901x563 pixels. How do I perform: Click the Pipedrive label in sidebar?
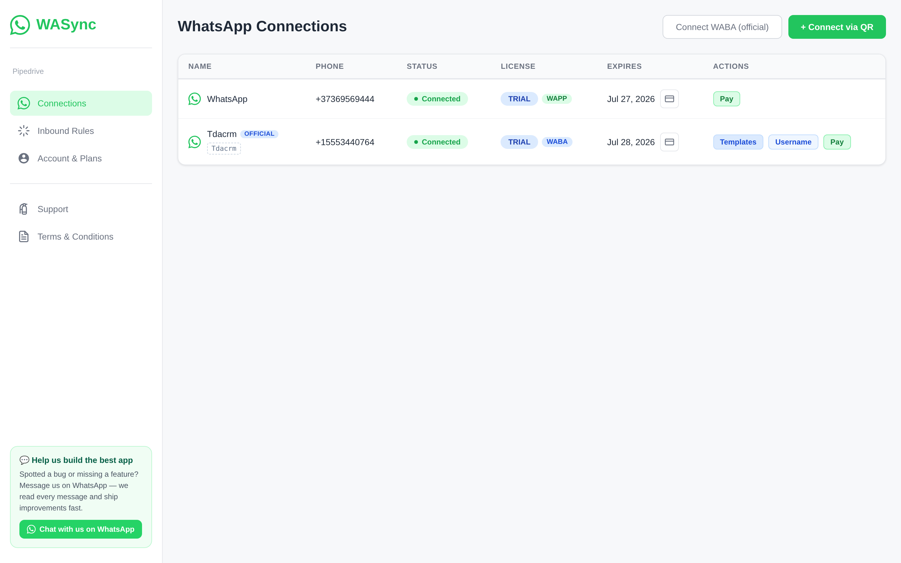tap(28, 71)
